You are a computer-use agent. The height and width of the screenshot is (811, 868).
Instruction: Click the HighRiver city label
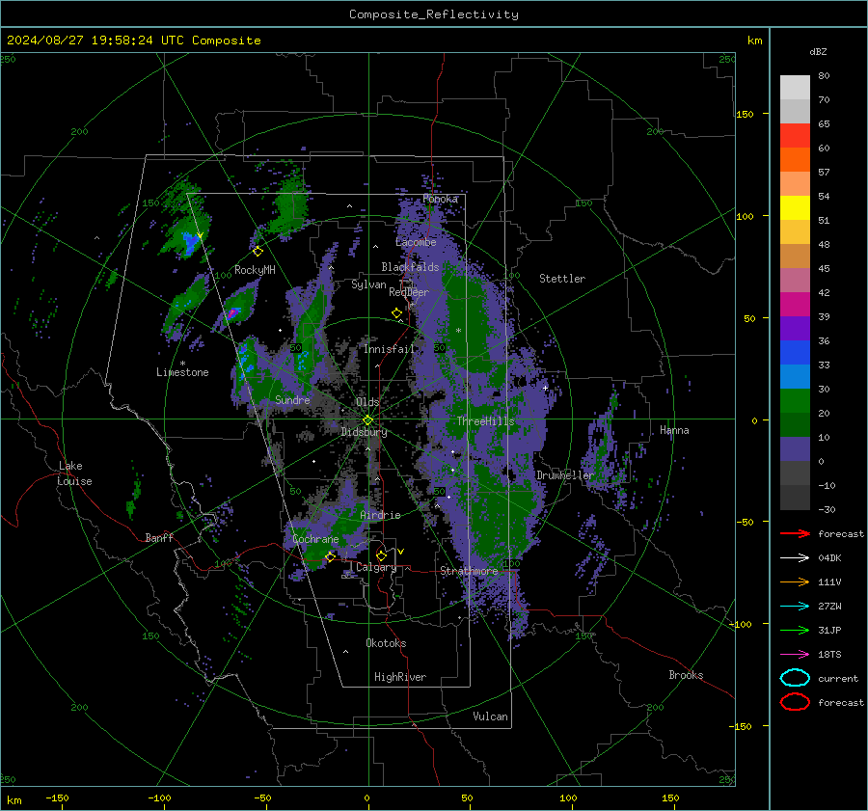coord(400,677)
